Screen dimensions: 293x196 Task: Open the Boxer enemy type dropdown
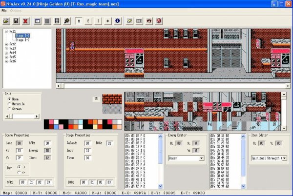pos(201,158)
